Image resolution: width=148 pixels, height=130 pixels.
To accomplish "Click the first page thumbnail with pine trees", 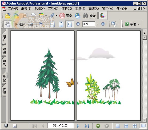I will pyautogui.click(x=42, y=75).
